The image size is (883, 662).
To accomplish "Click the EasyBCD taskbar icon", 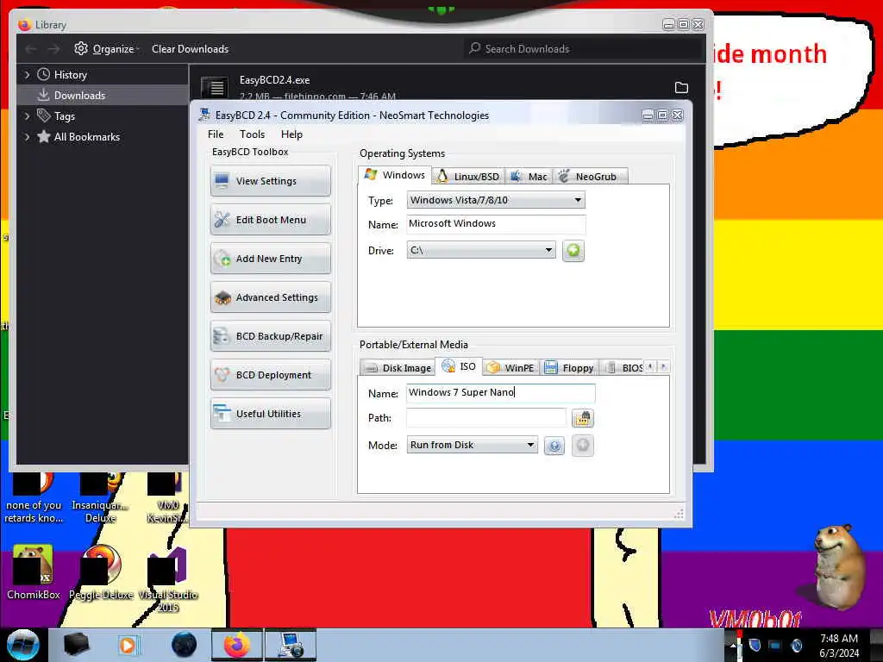I will [x=291, y=645].
